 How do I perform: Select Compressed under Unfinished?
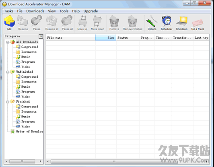point(30,77)
